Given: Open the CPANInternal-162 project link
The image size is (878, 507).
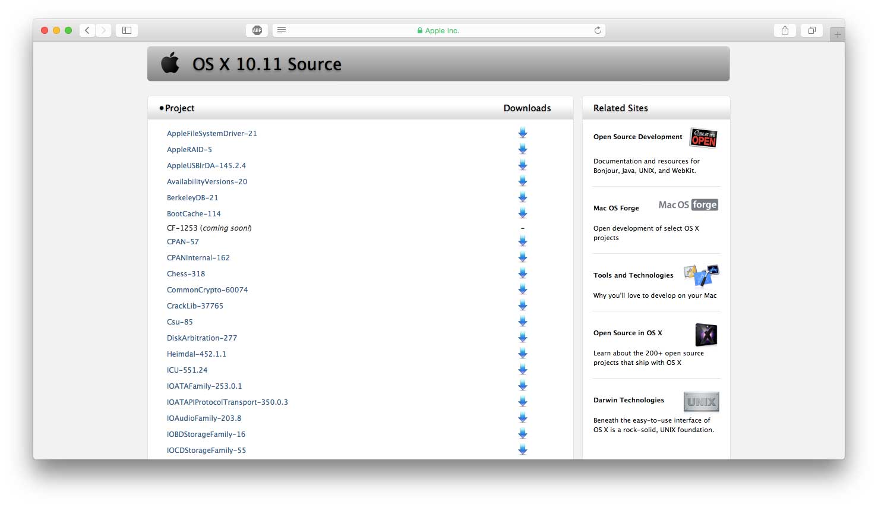Looking at the screenshot, I should point(198,258).
